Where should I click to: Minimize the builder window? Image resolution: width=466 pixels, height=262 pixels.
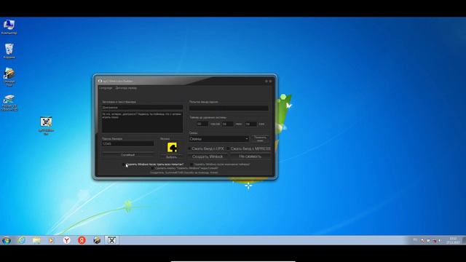[x=266, y=81]
